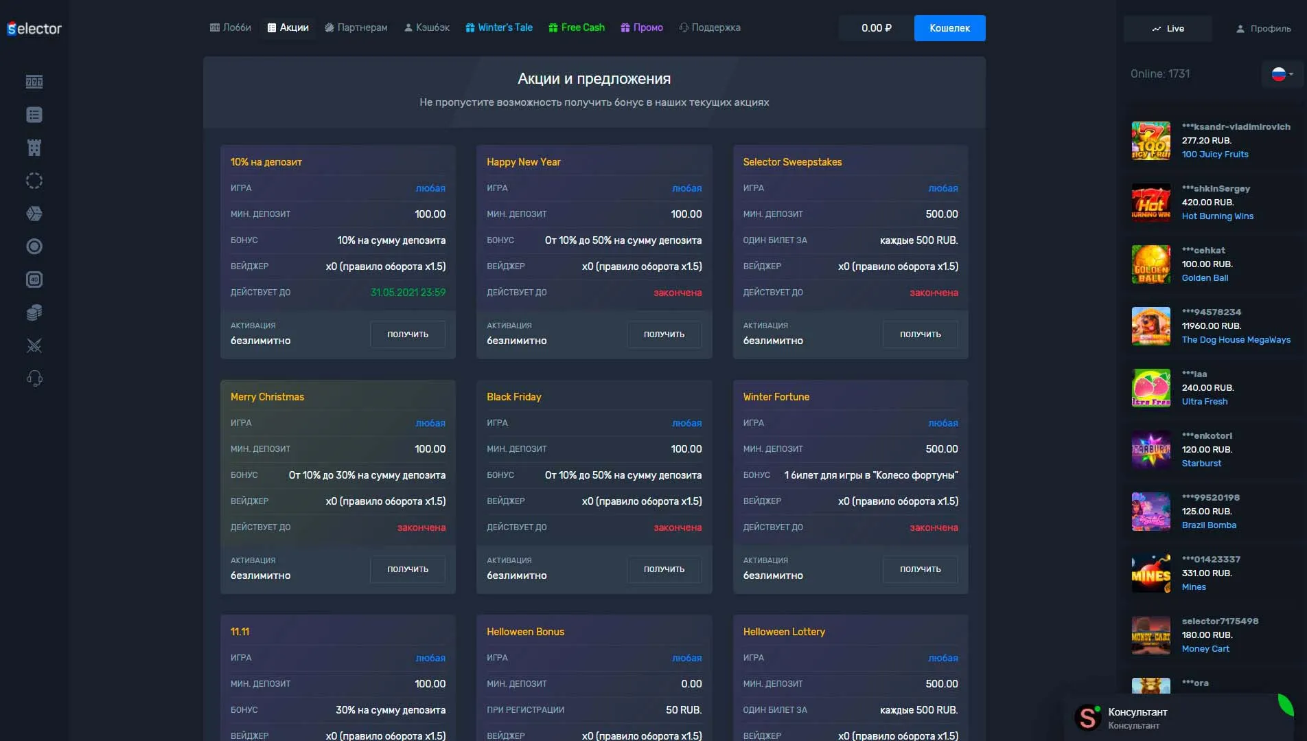The height and width of the screenshot is (741, 1307).
Task: Open the coin stacks sidebar icon
Action: click(x=34, y=312)
